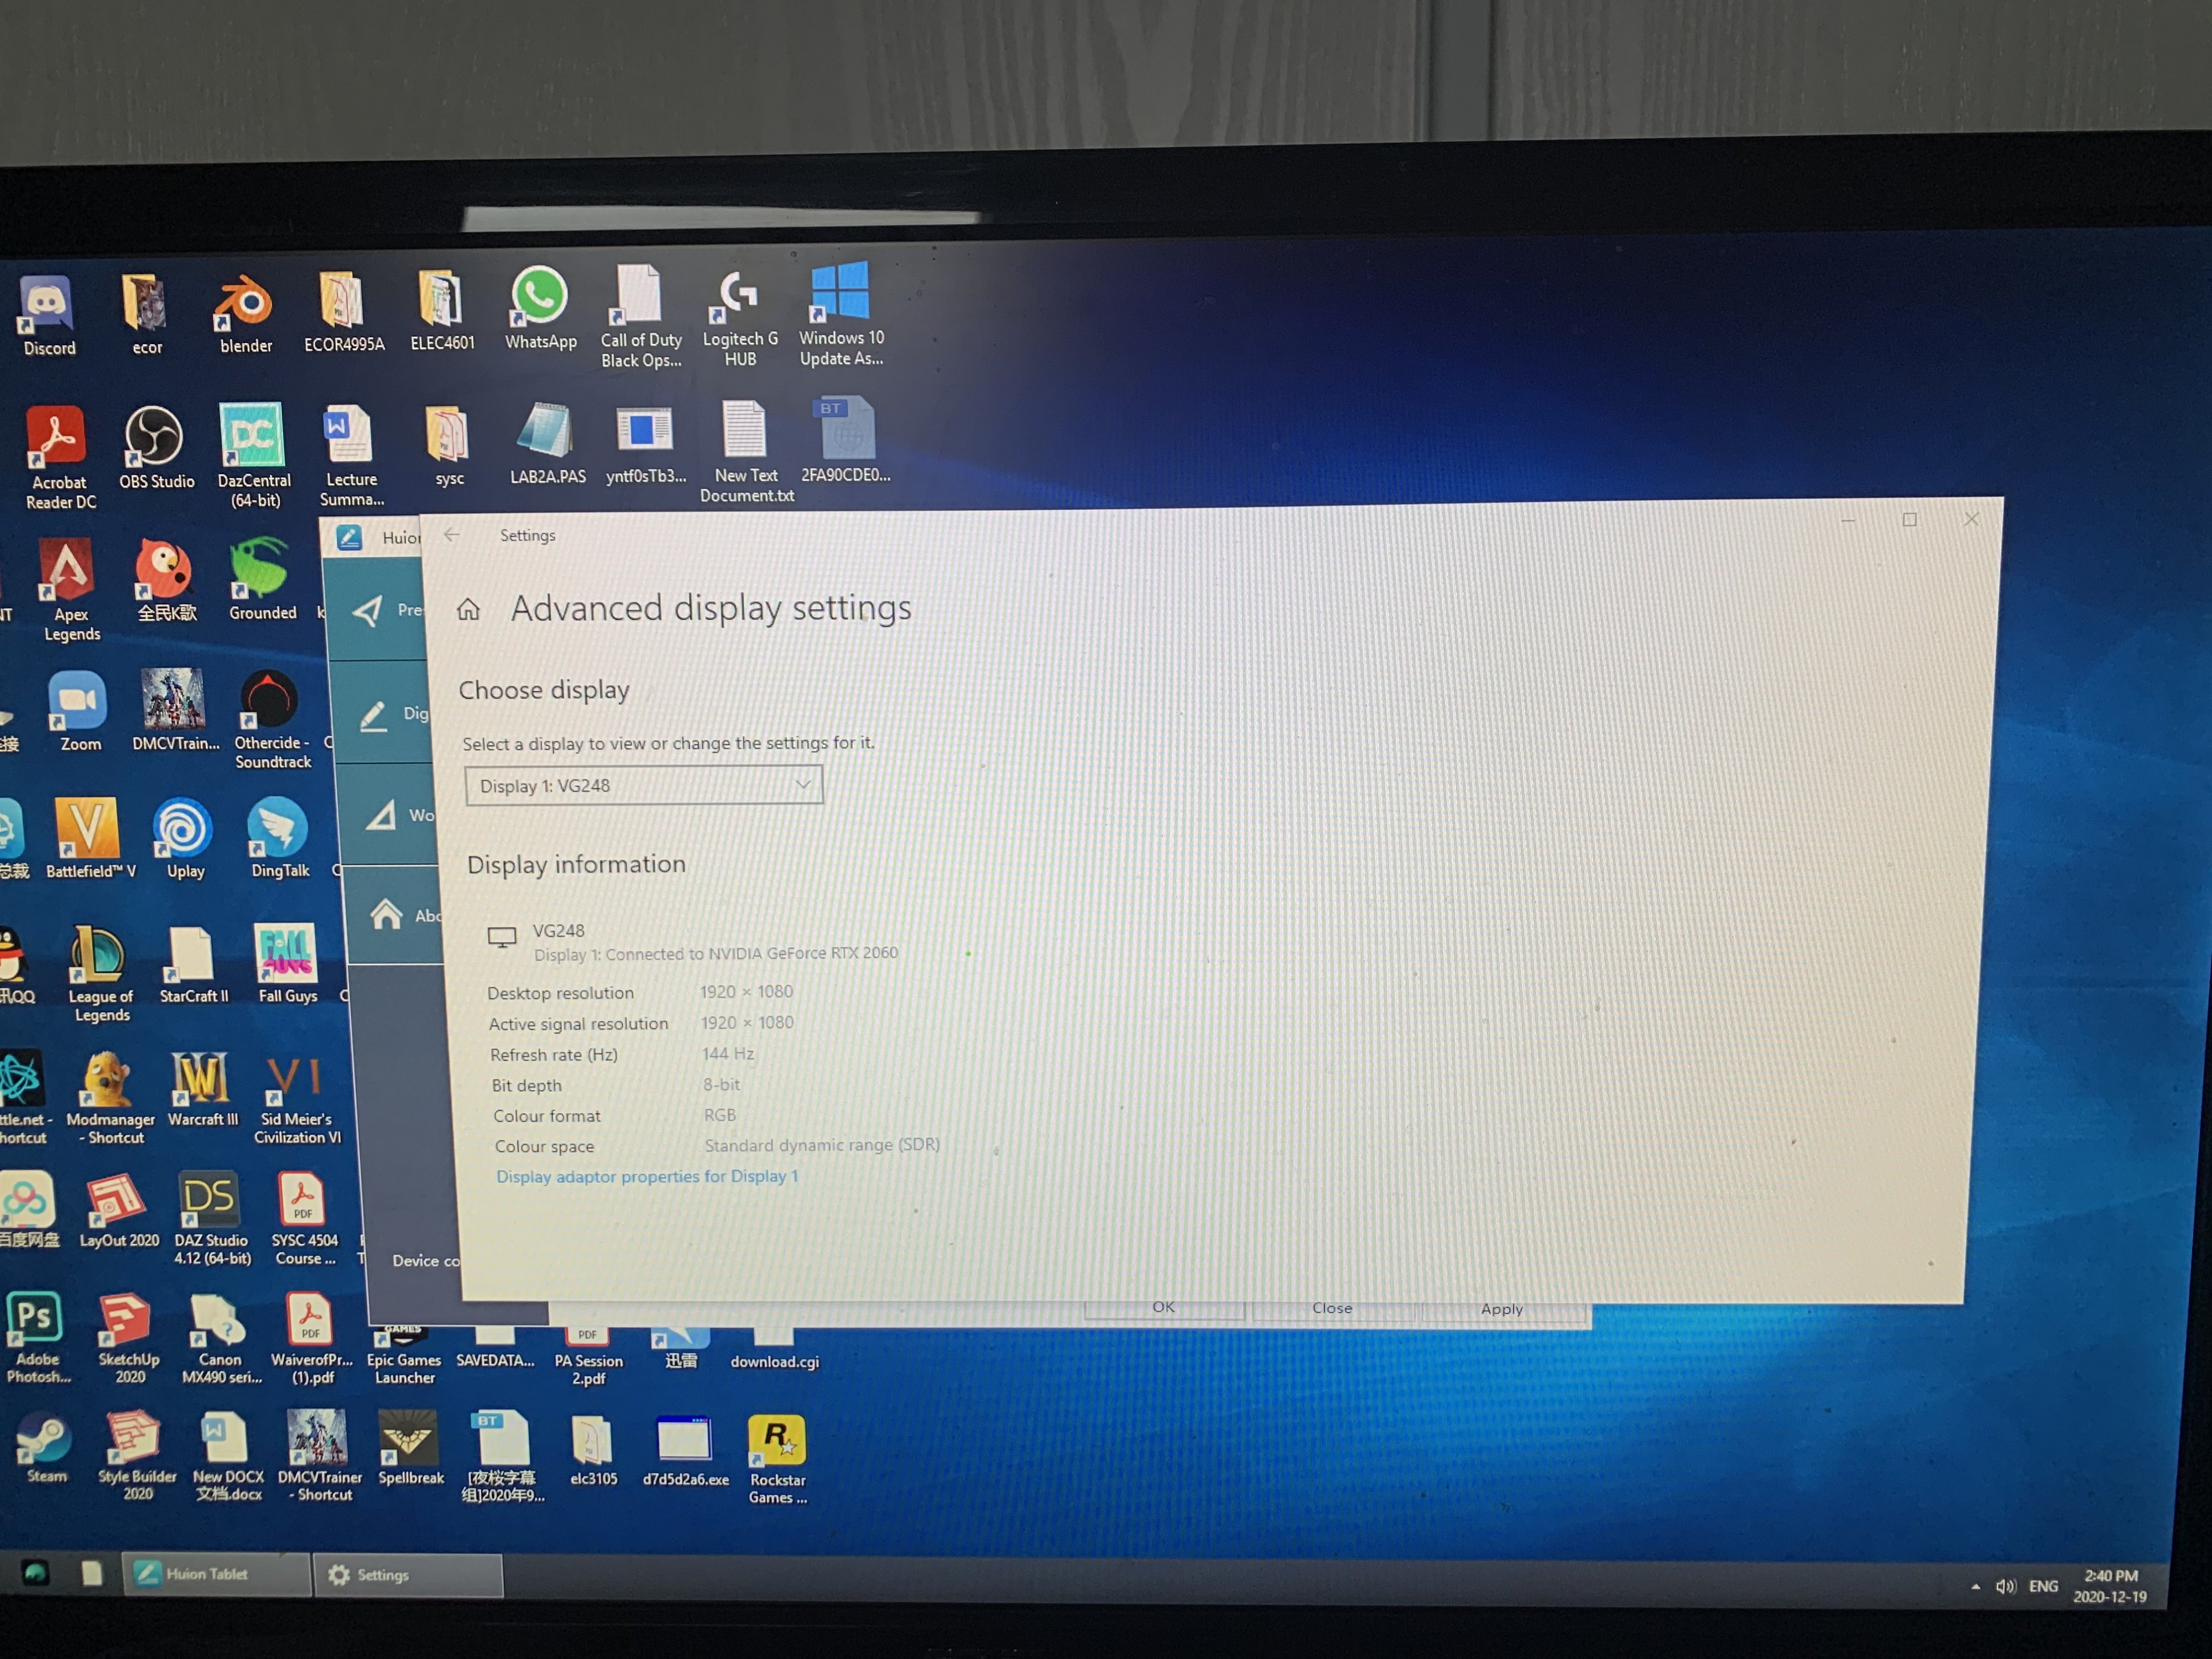Launch Apex Legends from desktop
The width and height of the screenshot is (2212, 1659).
pos(71,590)
